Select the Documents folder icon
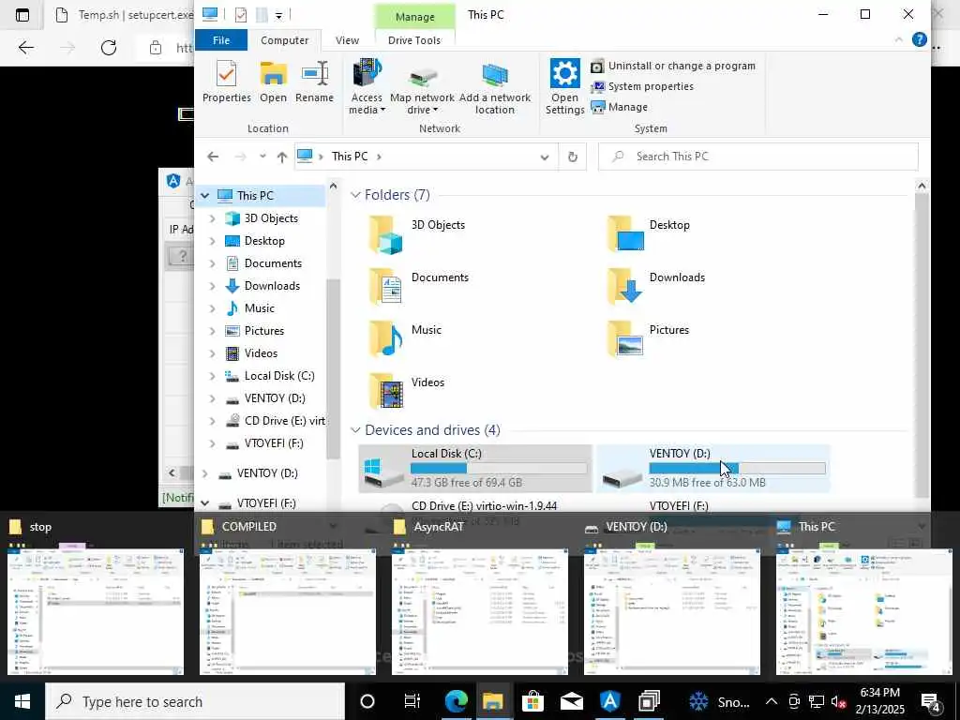Viewport: 960px width, 720px height. (x=385, y=287)
